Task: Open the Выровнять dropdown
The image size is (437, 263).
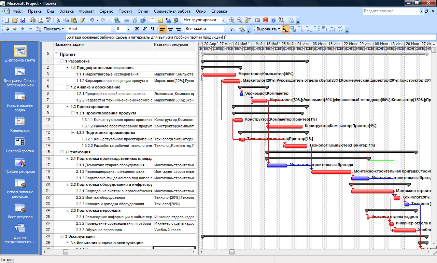Action: tap(268, 29)
